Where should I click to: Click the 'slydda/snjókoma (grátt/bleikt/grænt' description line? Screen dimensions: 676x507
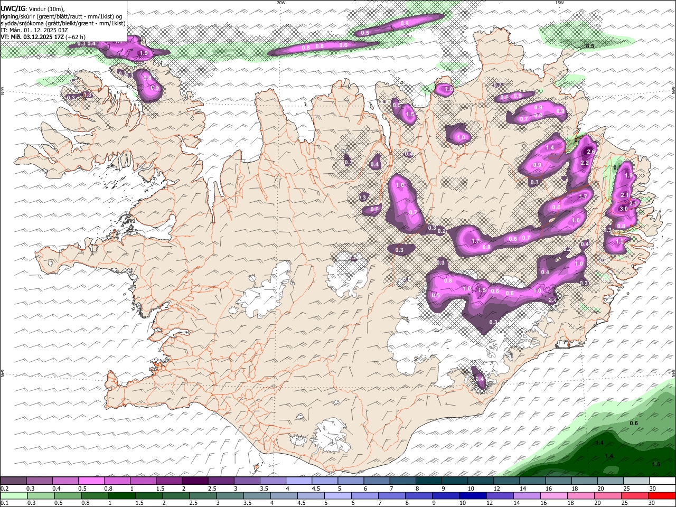point(62,23)
